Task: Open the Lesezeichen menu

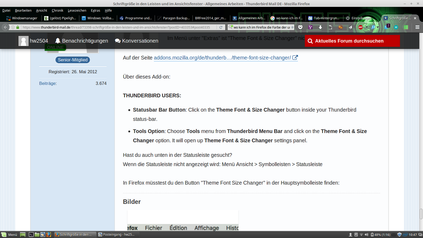Action: point(77,11)
